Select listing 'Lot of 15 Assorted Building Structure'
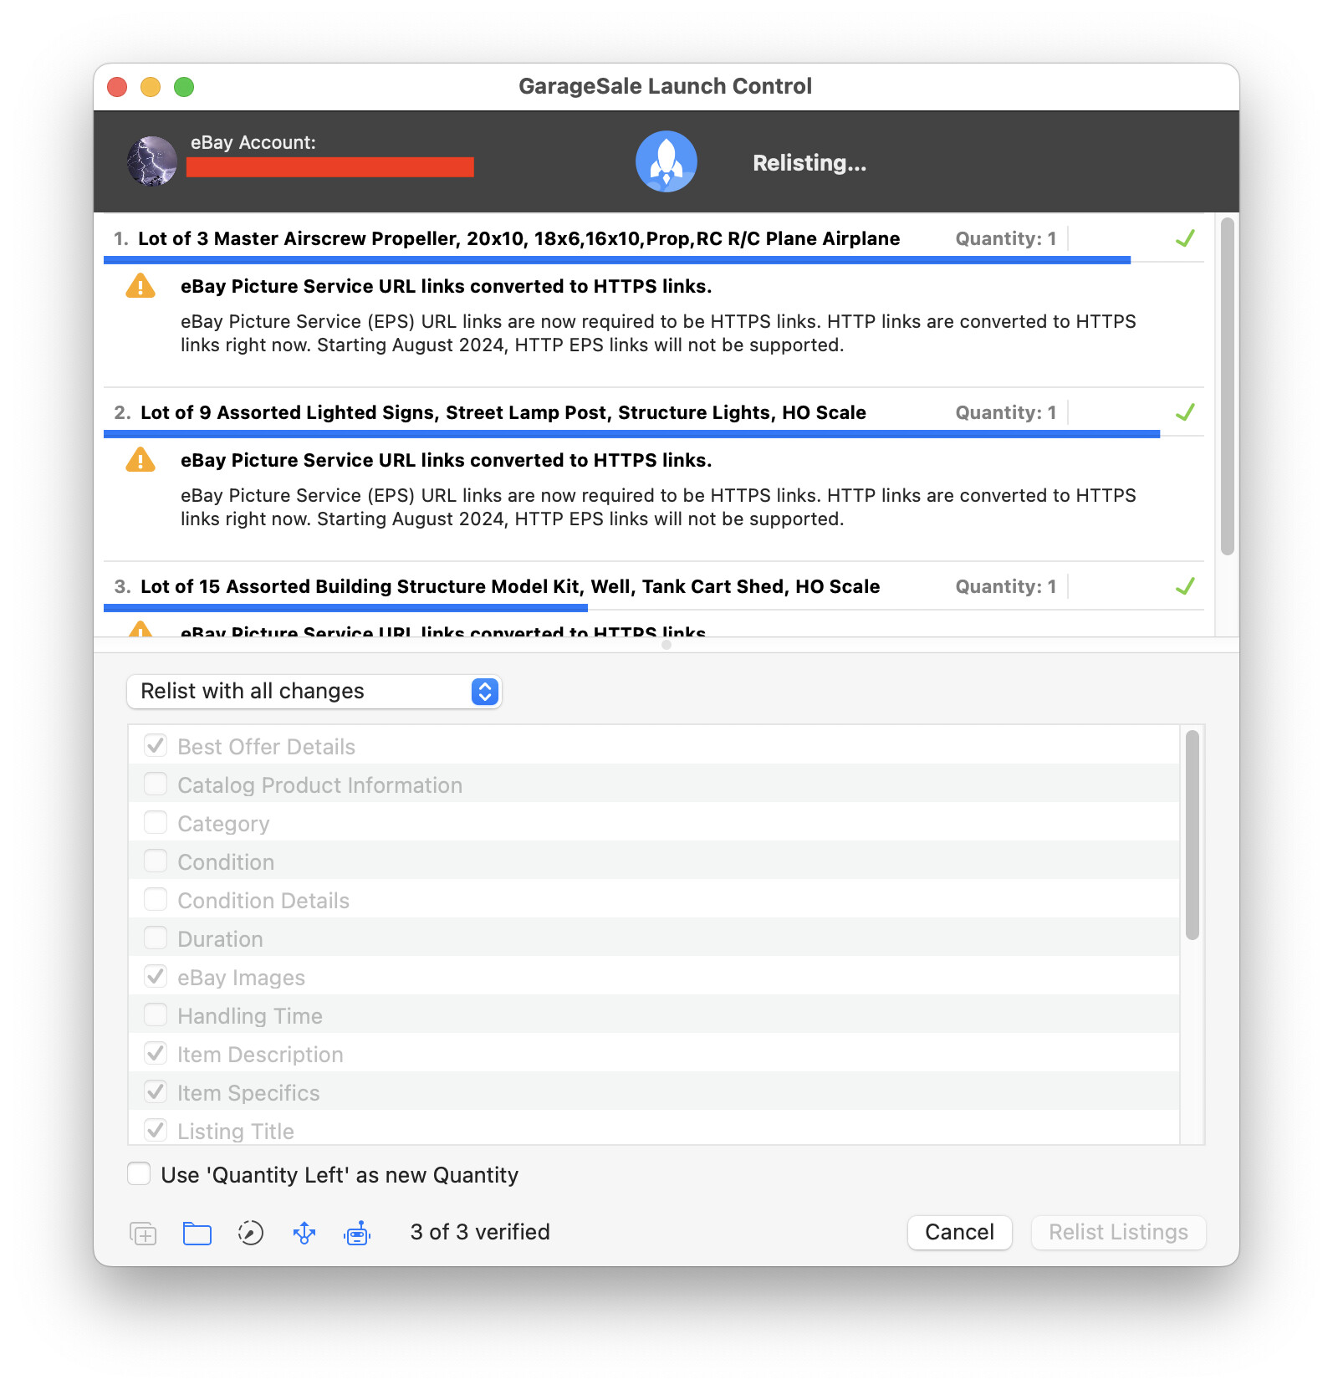 pos(510,586)
